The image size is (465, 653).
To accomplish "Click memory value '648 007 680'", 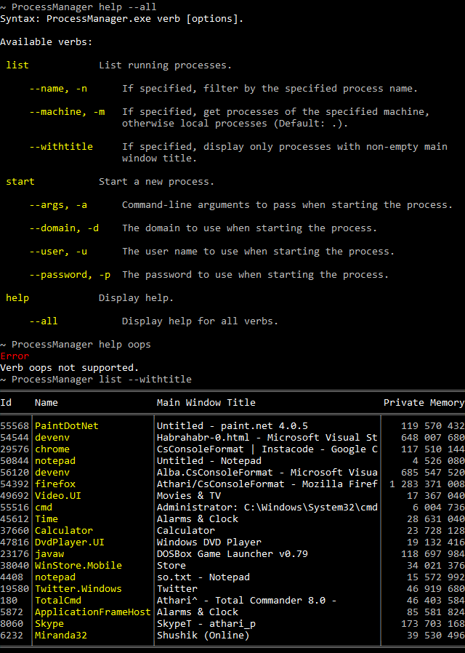I will 432,438.
